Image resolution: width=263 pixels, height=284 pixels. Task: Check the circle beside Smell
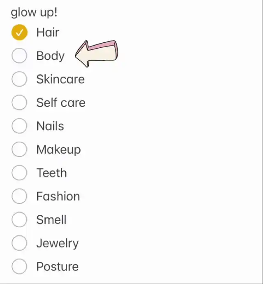tap(19, 219)
